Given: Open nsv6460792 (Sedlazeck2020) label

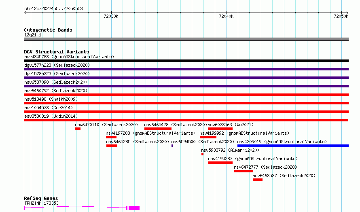Looking at the screenshot, I should click(56, 91).
